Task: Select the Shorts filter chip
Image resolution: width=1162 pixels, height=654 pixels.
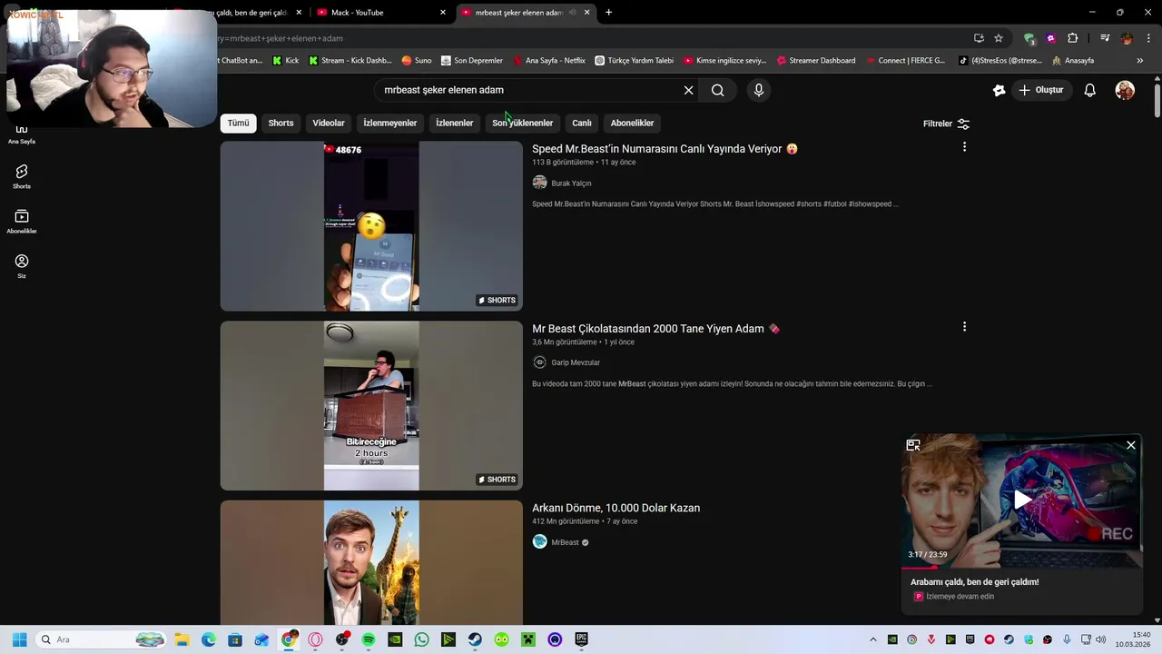Action: point(281,123)
